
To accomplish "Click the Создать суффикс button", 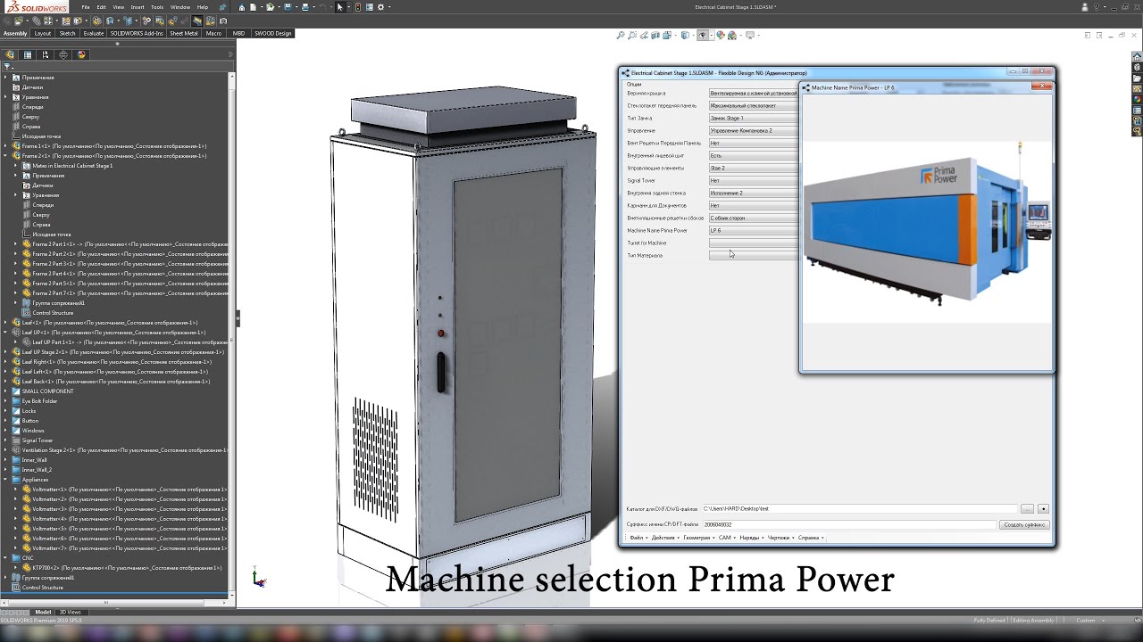I will click(1024, 525).
